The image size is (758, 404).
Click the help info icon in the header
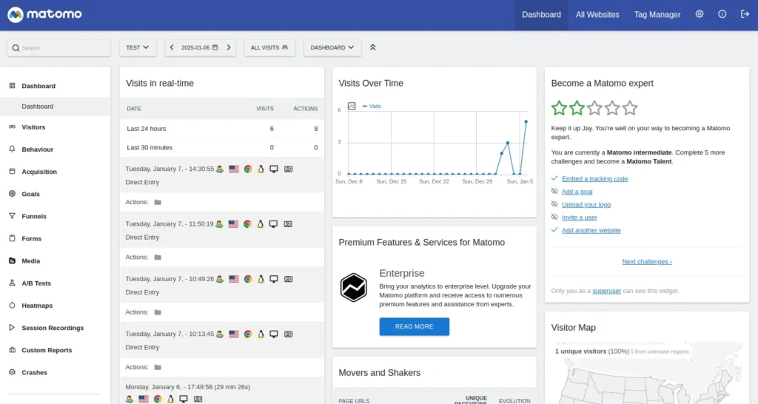pyautogui.click(x=722, y=14)
